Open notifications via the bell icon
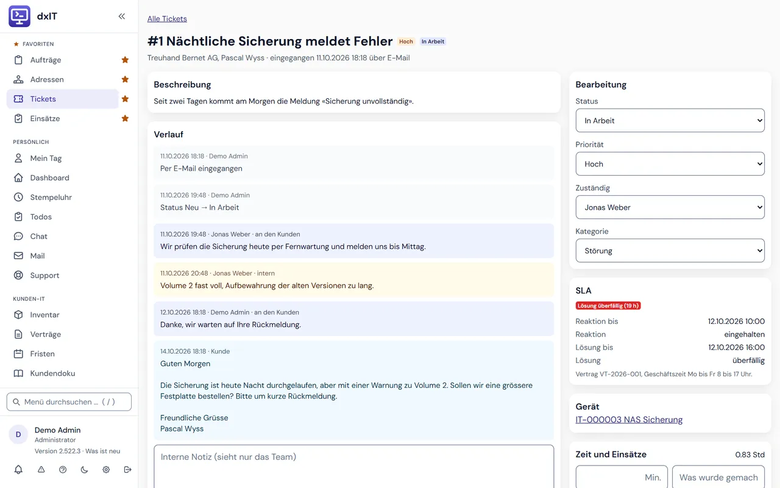 (18, 470)
